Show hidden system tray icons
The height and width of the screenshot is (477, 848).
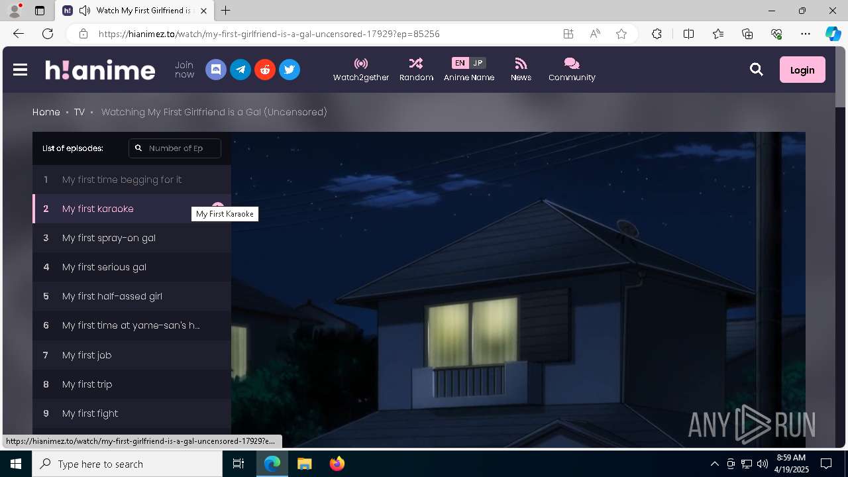[714, 464]
